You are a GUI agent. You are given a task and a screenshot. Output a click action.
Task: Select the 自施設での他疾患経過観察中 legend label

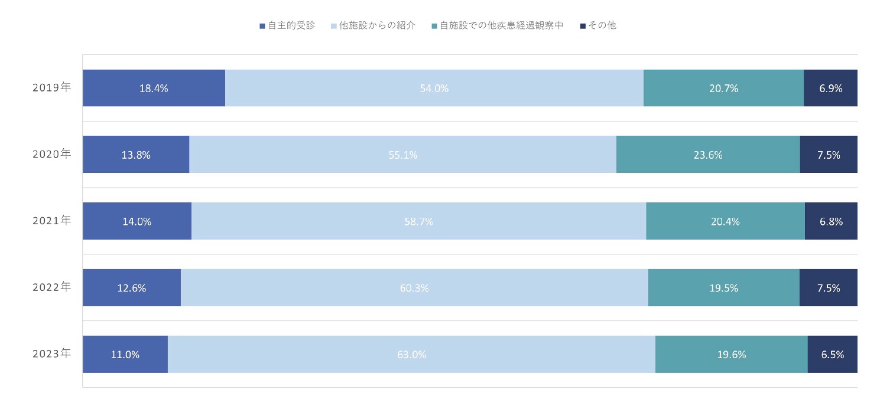(x=502, y=25)
